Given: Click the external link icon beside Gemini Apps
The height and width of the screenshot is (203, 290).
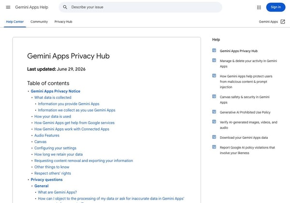Looking at the screenshot, I should [x=283, y=22].
